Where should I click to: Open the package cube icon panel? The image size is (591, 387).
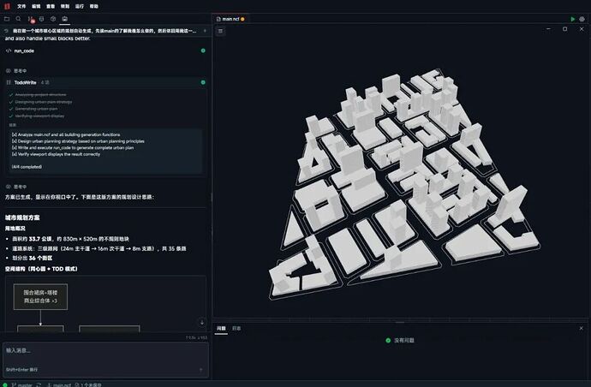(x=53, y=19)
